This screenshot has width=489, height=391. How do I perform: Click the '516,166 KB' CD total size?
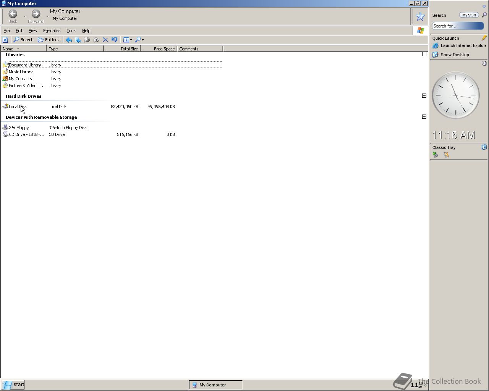128,134
